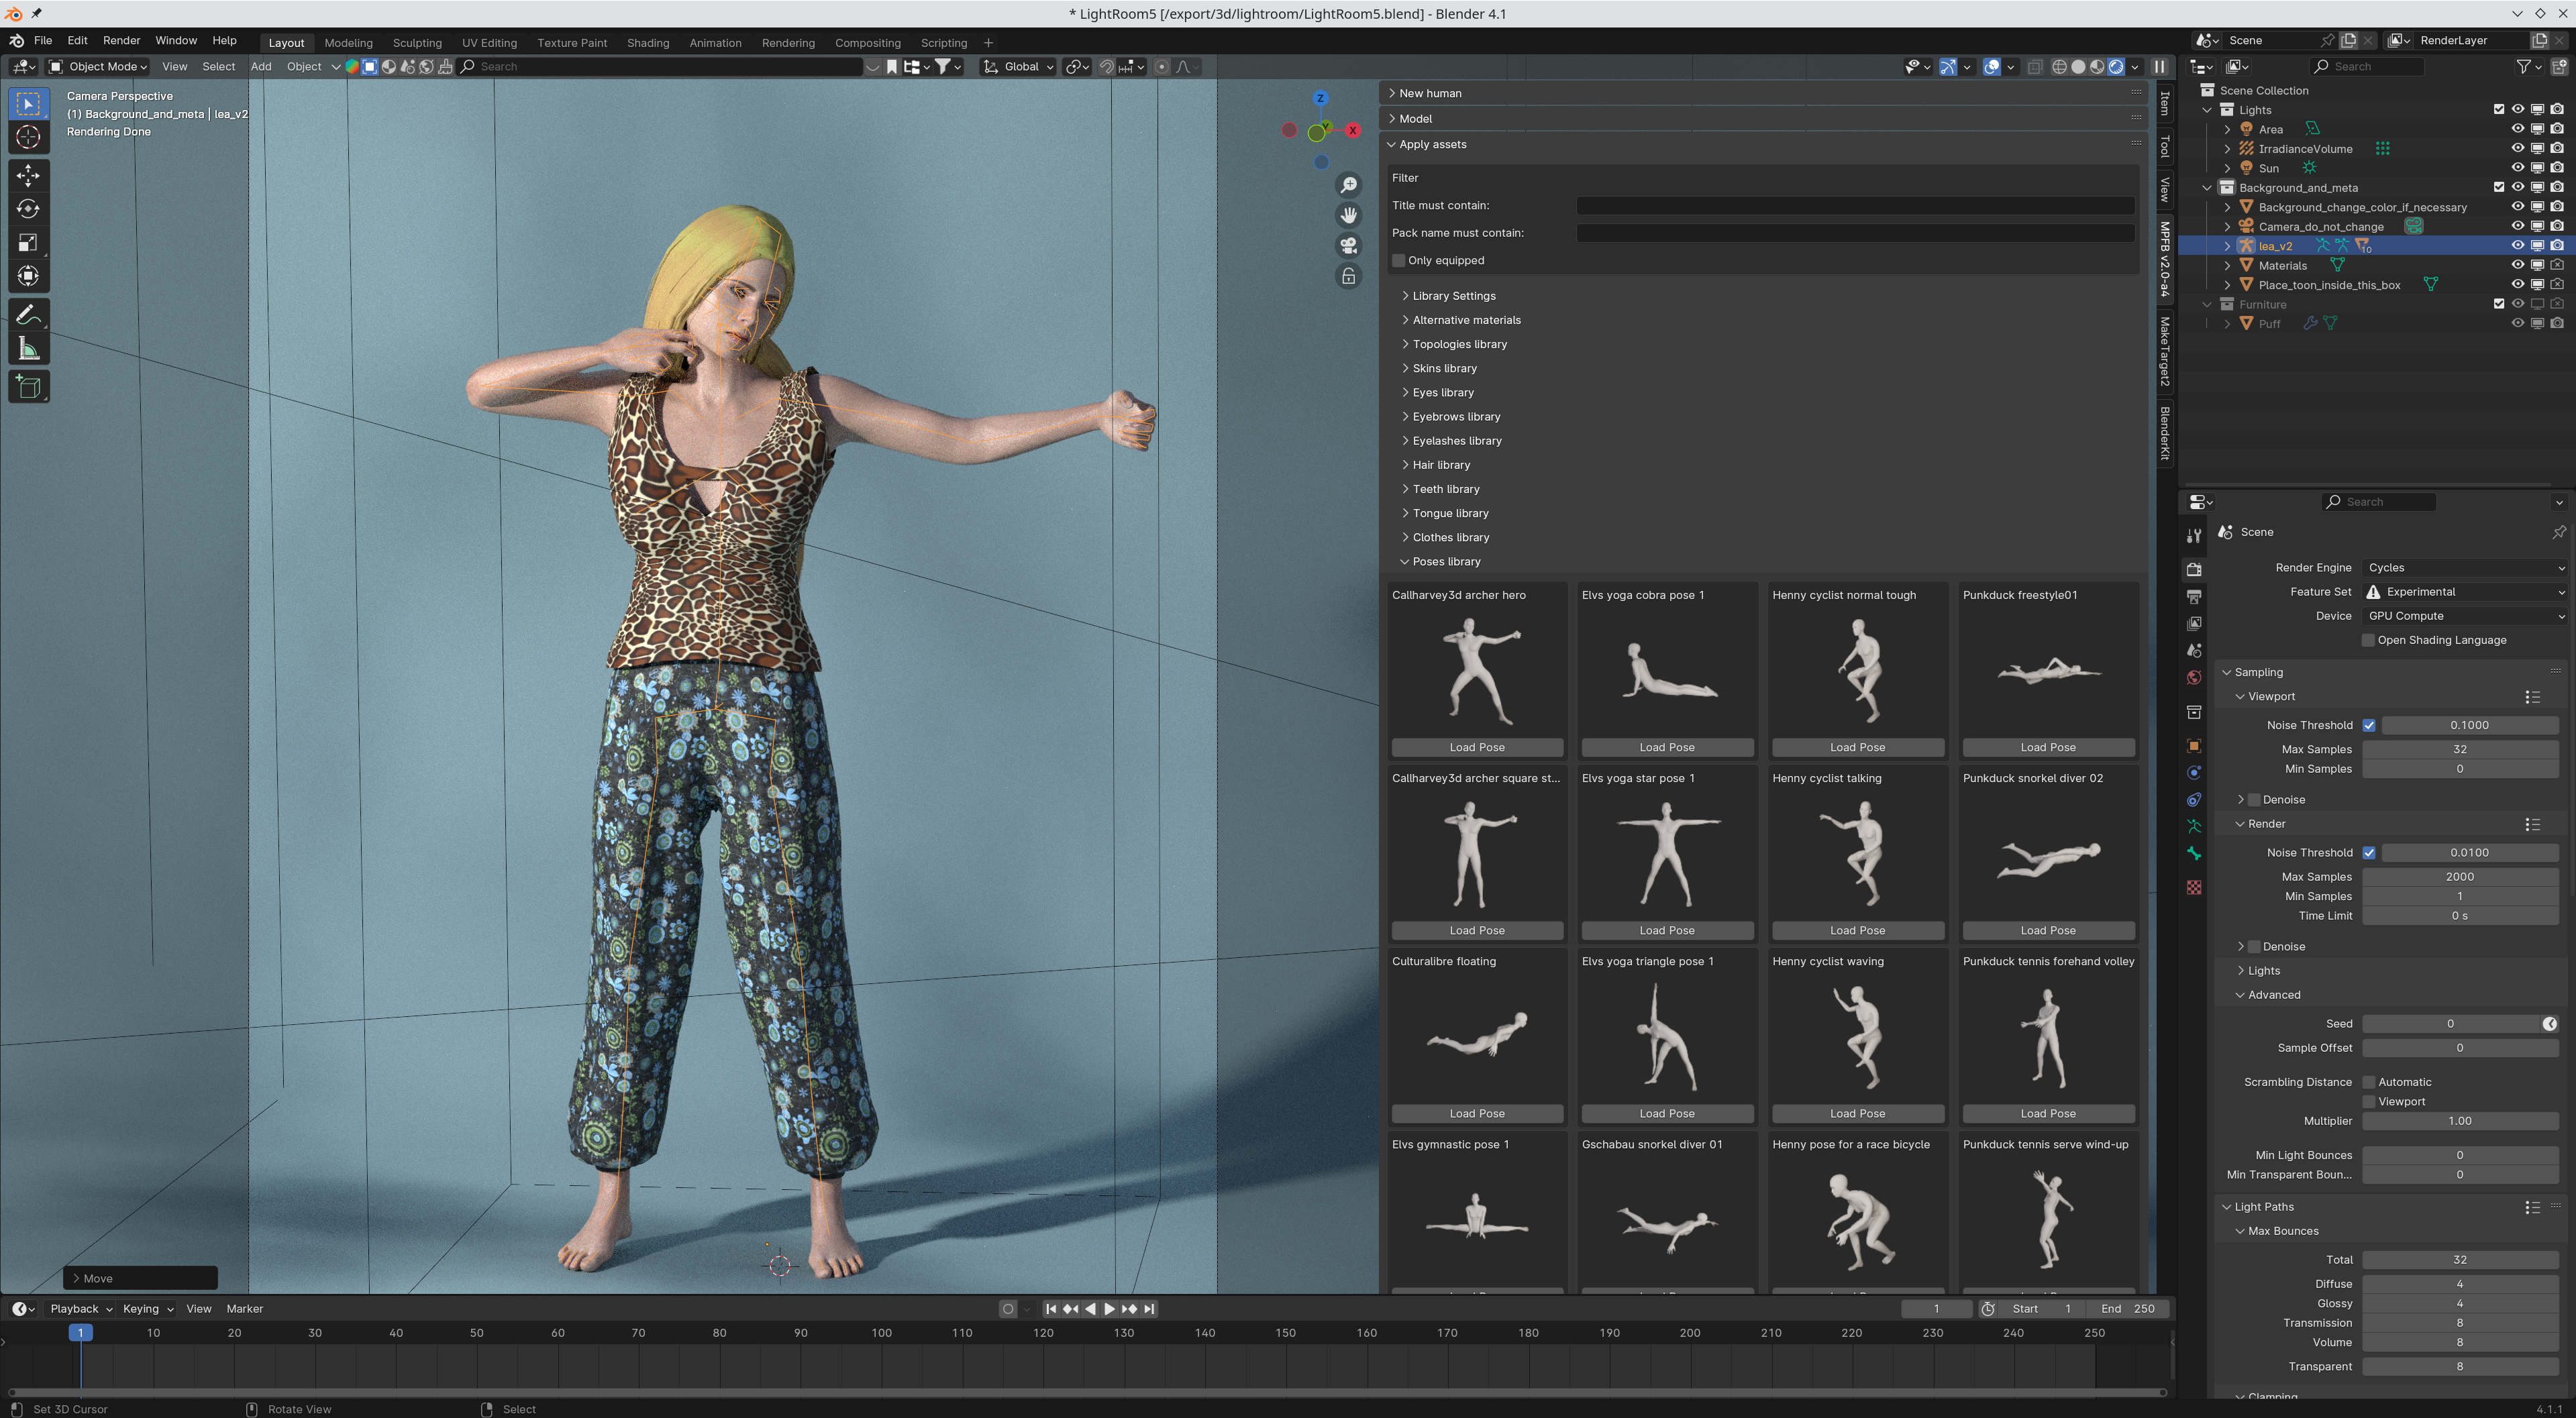Switch to wireframe viewport shading
Image resolution: width=2576 pixels, height=1418 pixels.
(x=2059, y=67)
